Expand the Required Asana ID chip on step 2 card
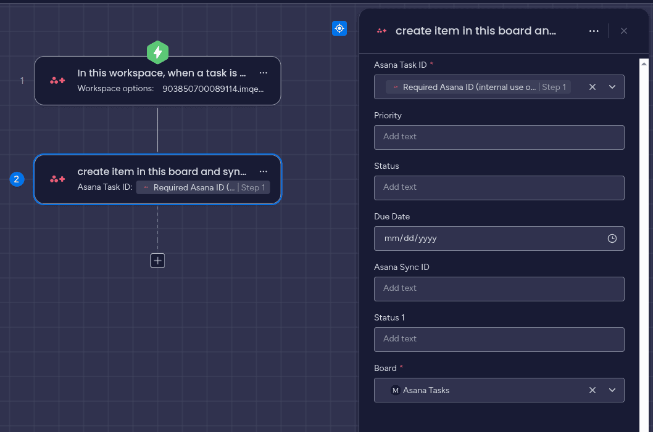 pos(204,187)
